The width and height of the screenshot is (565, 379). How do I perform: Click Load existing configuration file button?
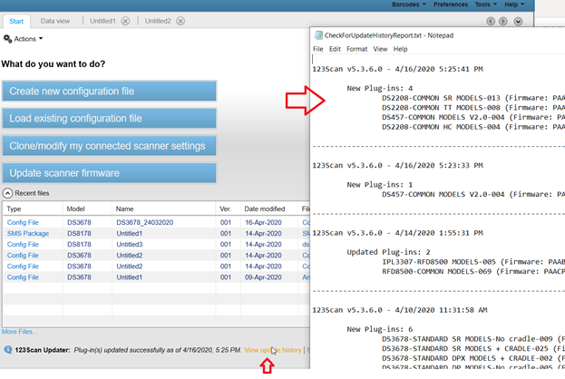[x=109, y=119]
